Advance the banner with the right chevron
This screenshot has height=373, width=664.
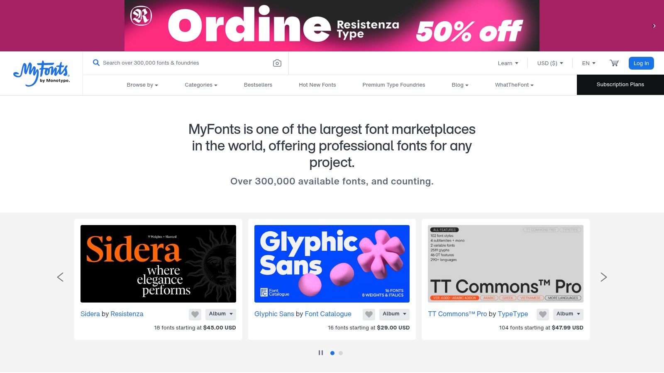654,25
